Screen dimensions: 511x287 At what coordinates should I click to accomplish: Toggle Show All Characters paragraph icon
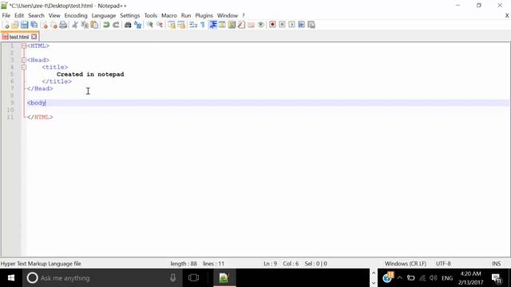(203, 25)
